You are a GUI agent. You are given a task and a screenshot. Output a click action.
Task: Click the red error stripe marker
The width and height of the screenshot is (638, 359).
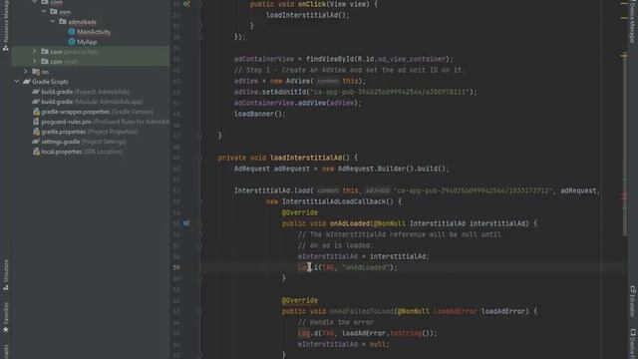click(x=624, y=196)
